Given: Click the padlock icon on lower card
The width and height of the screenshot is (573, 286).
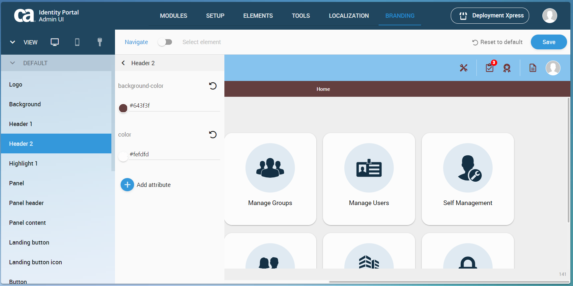Looking at the screenshot, I should (x=468, y=263).
